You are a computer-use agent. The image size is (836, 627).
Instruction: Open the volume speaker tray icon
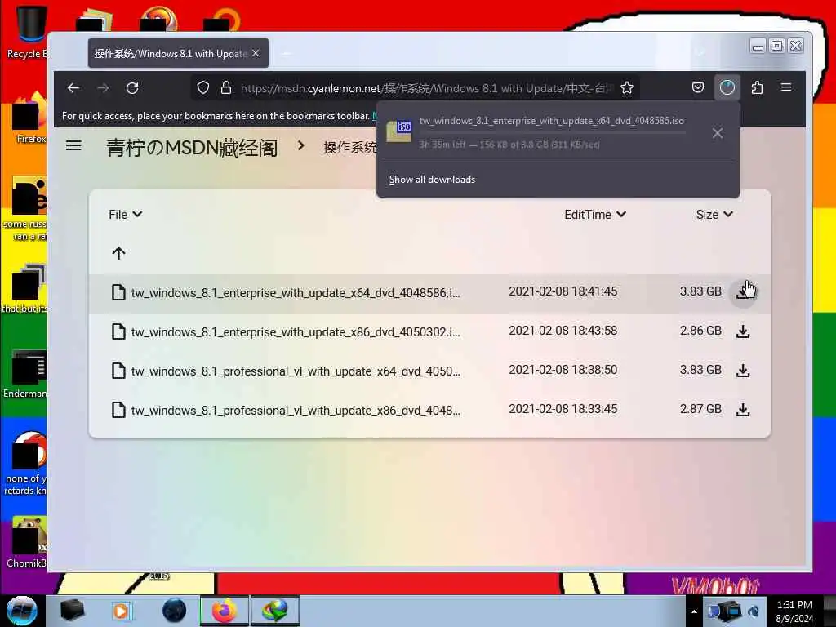754,611
